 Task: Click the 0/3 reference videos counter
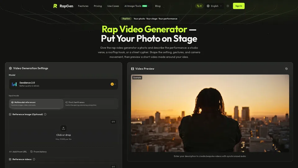tap(113, 166)
